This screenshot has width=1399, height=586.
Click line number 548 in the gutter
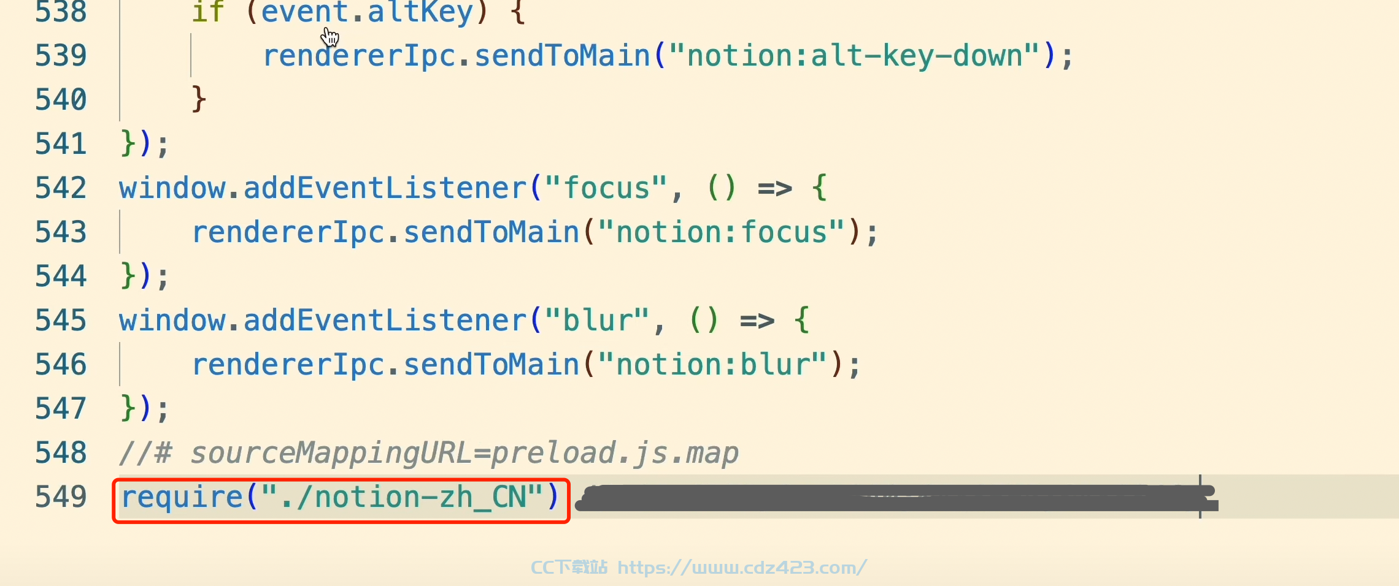61,452
